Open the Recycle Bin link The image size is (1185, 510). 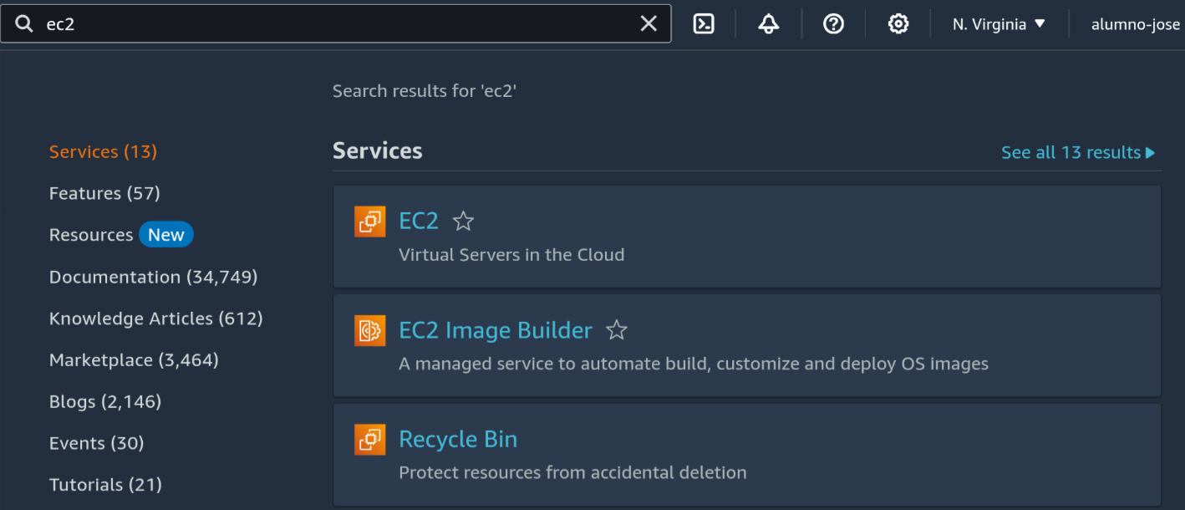458,439
